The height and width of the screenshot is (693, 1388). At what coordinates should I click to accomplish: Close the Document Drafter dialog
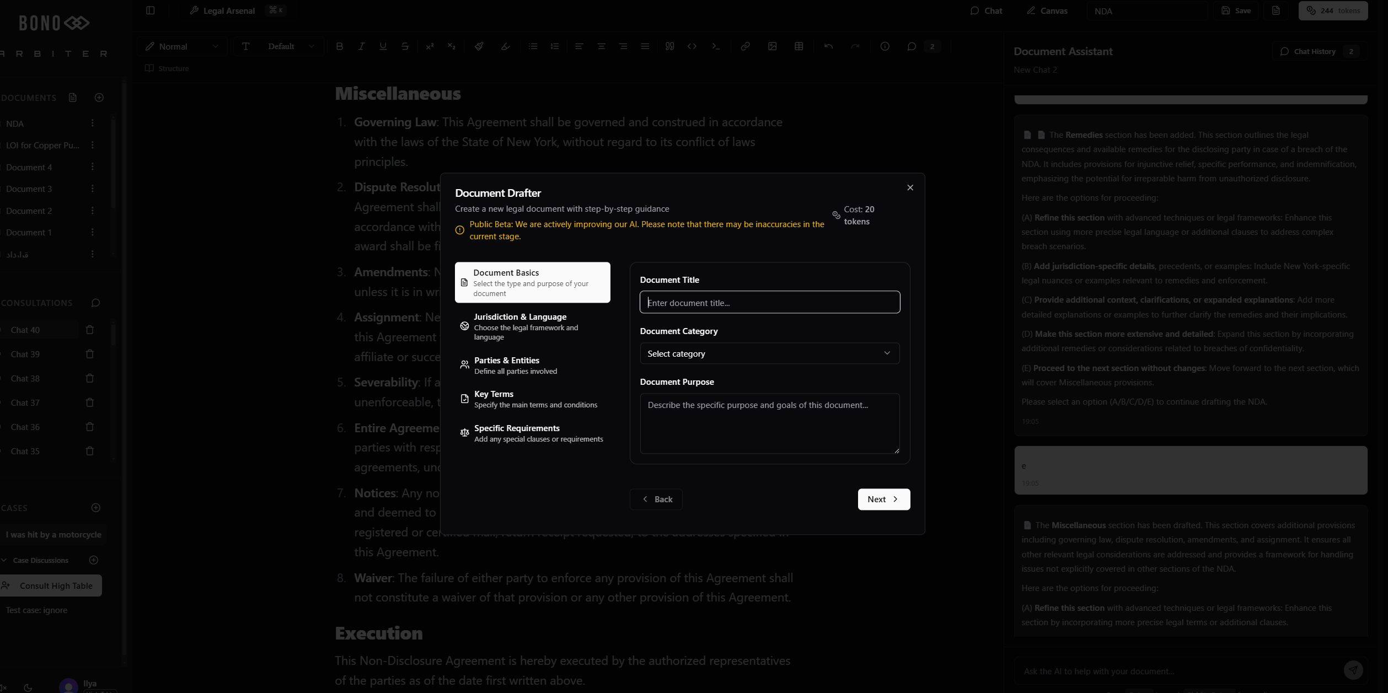(x=910, y=188)
